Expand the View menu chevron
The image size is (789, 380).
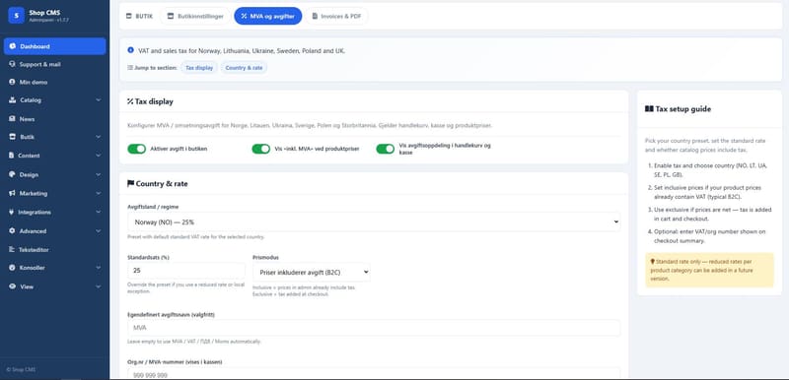(x=98, y=286)
